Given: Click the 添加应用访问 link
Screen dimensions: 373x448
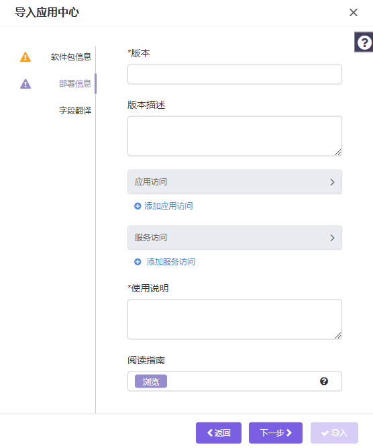Looking at the screenshot, I should coord(168,206).
